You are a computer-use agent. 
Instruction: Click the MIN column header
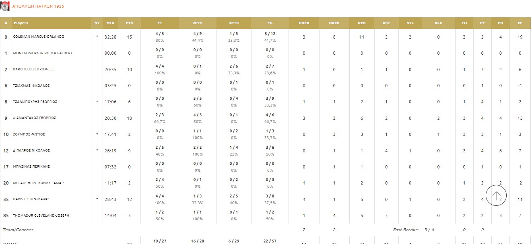pos(110,23)
